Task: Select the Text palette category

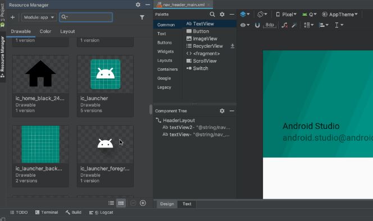Action: pos(162,34)
